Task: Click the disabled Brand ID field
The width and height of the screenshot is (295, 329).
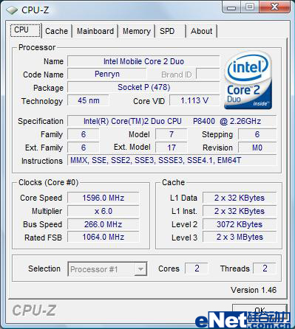Action: (x=208, y=74)
